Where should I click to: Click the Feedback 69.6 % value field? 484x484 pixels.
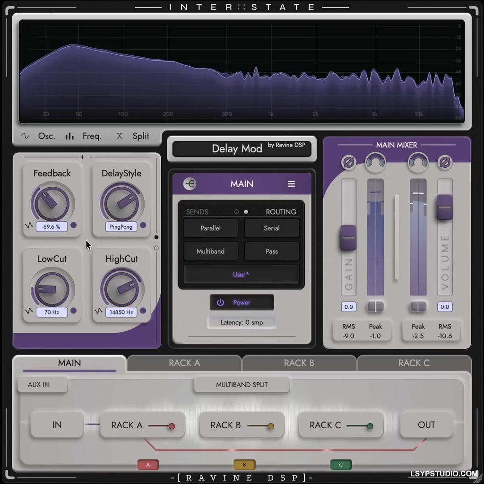tap(52, 227)
